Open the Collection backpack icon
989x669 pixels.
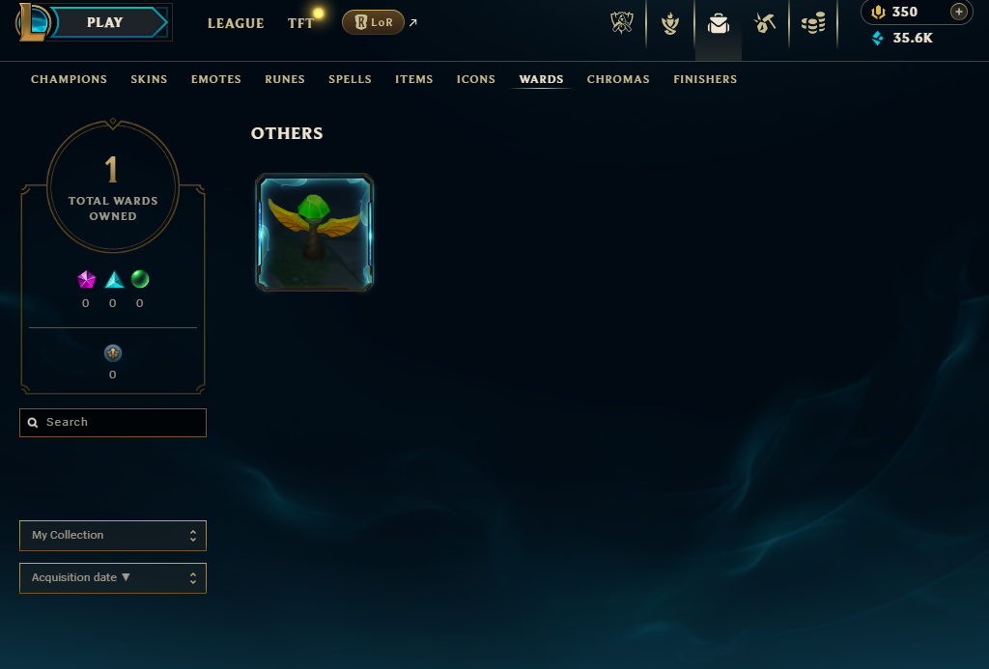(x=719, y=24)
